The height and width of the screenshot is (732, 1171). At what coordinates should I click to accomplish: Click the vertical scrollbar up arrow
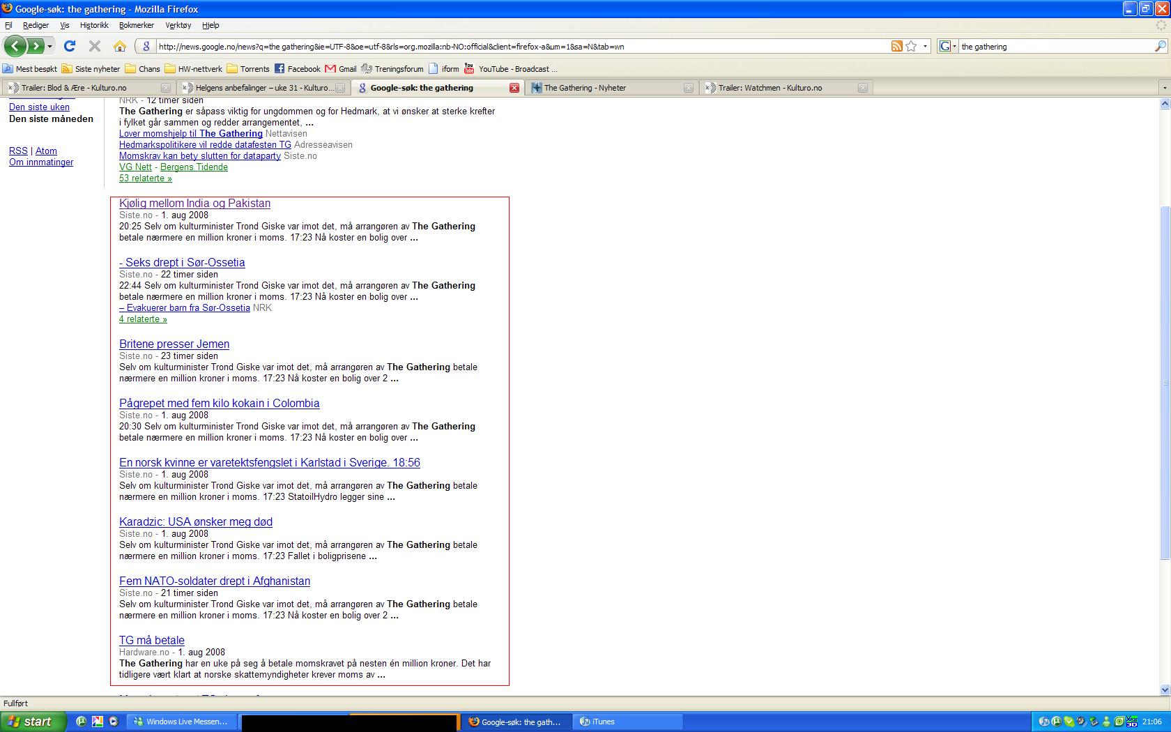1165,104
